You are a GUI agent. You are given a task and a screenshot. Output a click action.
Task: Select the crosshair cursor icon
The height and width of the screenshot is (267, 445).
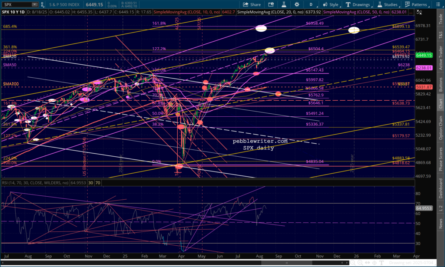coord(374,263)
